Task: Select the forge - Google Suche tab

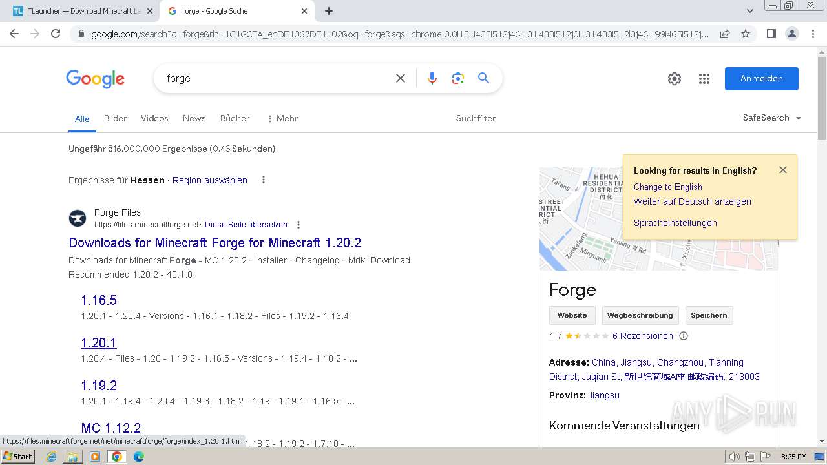Action: (x=236, y=11)
